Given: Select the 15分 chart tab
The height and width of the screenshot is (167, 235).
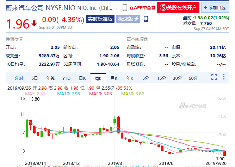Looking at the screenshot, I should (161, 78).
